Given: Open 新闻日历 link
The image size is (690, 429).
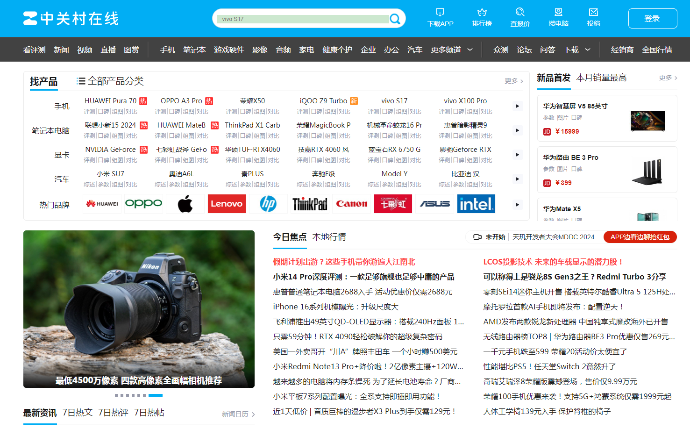Looking at the screenshot, I should pos(238,414).
